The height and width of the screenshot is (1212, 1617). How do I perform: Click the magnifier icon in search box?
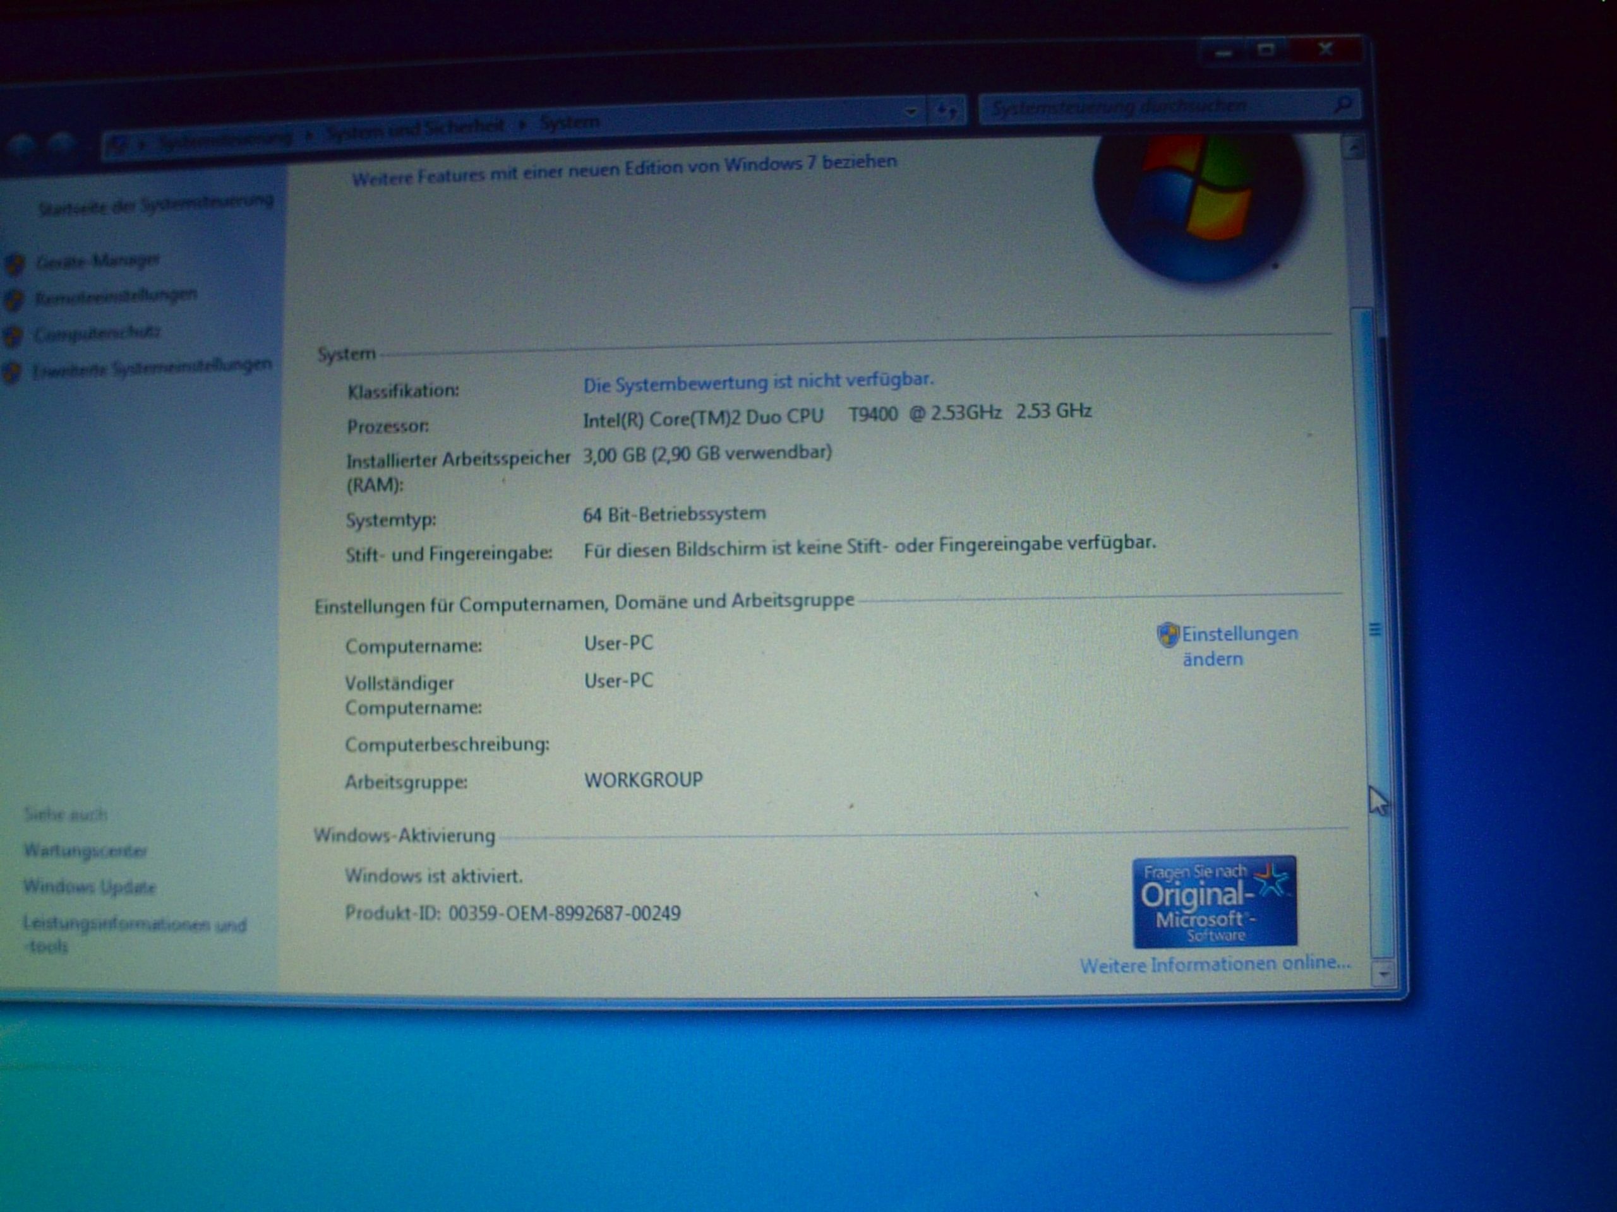click(x=1343, y=105)
